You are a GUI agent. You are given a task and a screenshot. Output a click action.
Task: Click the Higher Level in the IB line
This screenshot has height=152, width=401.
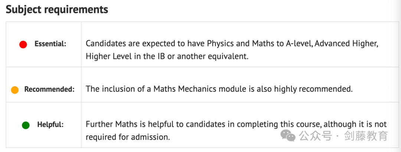click(167, 56)
